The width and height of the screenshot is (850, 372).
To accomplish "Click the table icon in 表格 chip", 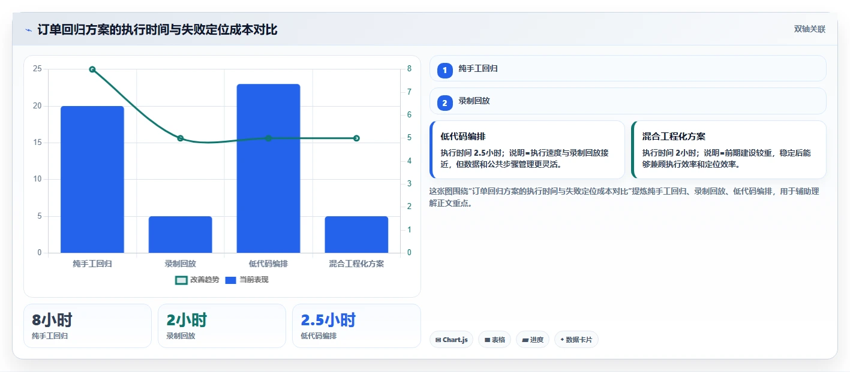I will pos(487,340).
